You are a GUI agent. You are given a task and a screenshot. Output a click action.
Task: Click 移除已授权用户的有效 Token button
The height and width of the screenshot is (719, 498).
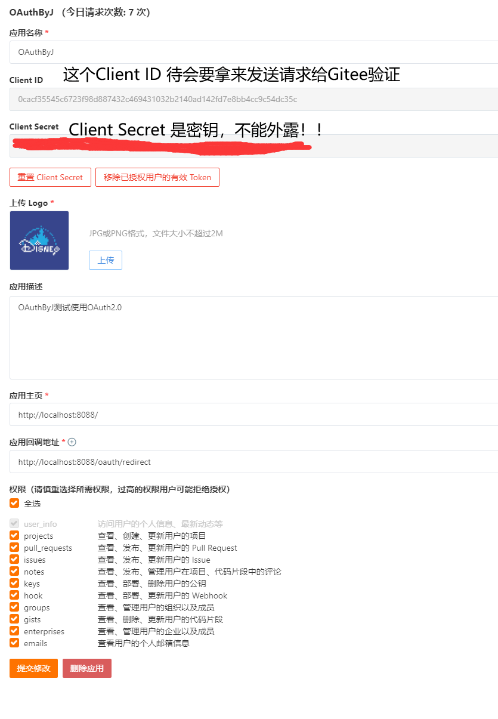pyautogui.click(x=157, y=177)
